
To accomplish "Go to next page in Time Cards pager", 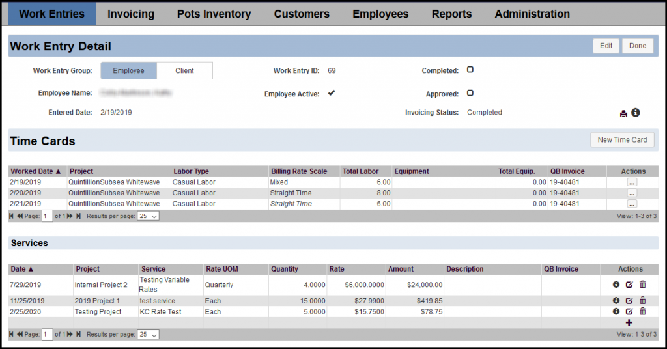I will pyautogui.click(x=70, y=216).
